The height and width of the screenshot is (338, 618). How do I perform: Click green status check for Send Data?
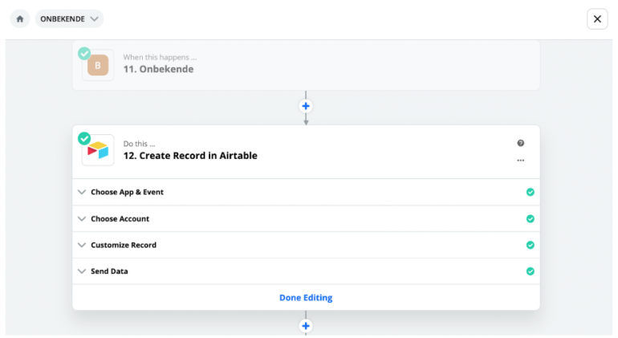tap(531, 271)
